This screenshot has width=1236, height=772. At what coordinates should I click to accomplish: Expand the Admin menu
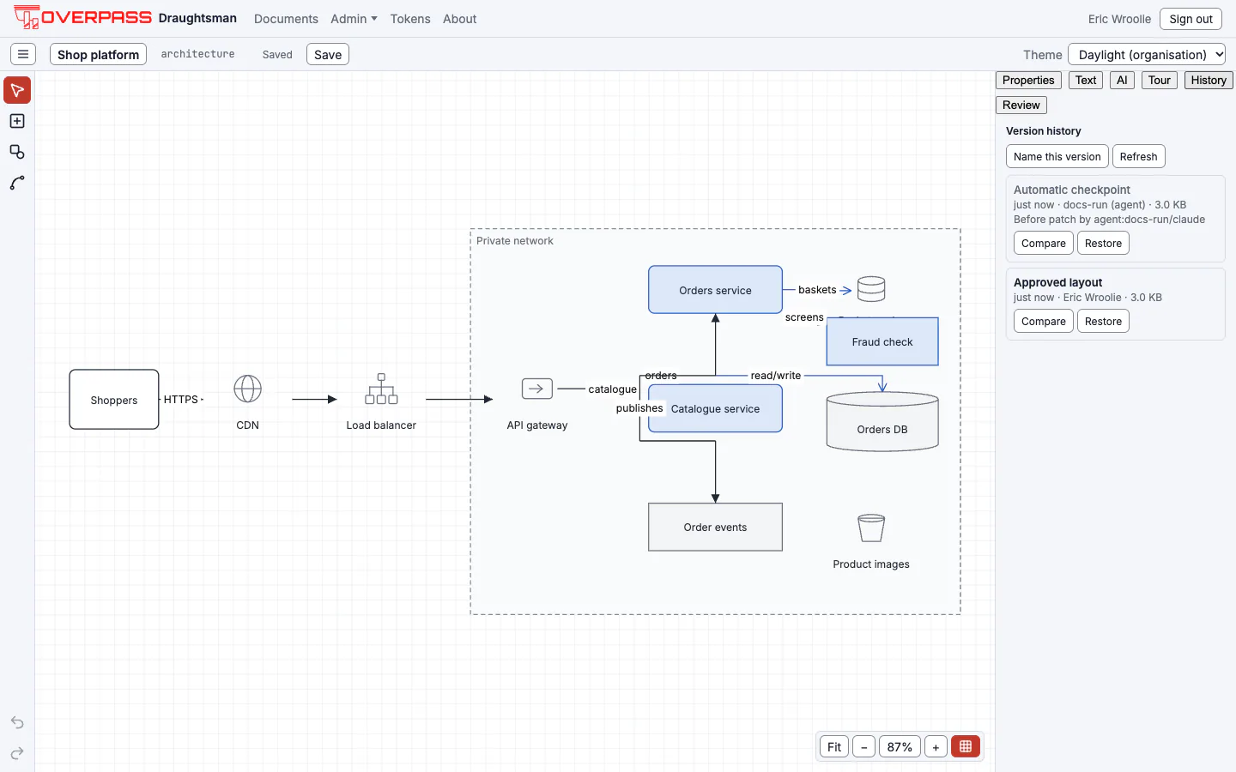coord(354,19)
